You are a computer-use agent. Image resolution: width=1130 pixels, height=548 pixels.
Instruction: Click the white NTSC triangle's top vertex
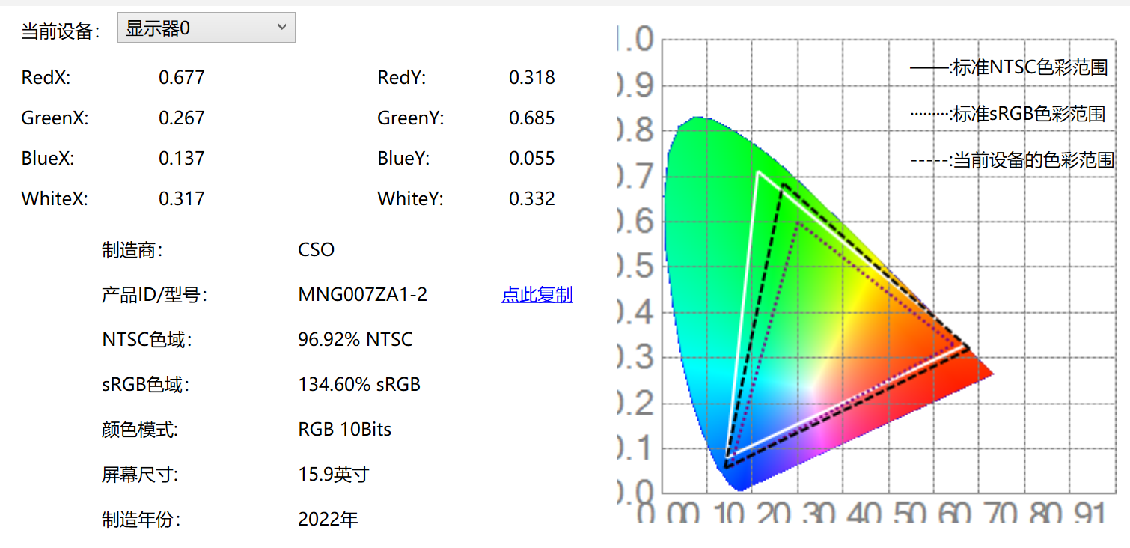click(759, 173)
